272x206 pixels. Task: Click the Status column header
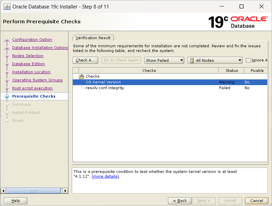232,71
